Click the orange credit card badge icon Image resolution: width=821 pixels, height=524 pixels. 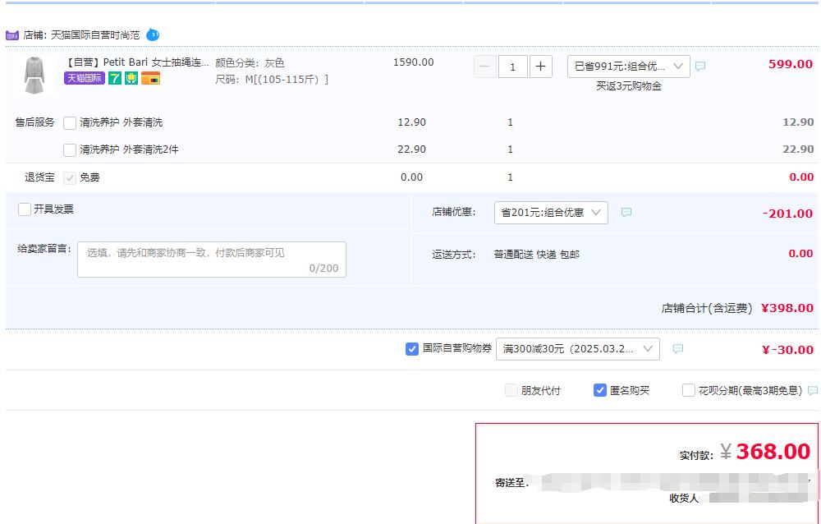point(150,78)
